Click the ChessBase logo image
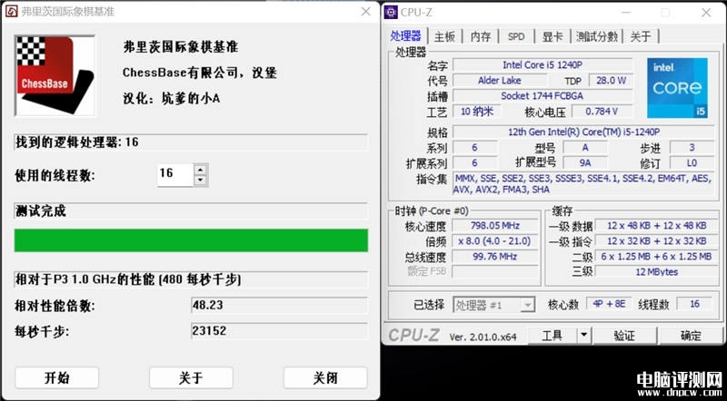This screenshot has height=401, width=727. pyautogui.click(x=55, y=75)
